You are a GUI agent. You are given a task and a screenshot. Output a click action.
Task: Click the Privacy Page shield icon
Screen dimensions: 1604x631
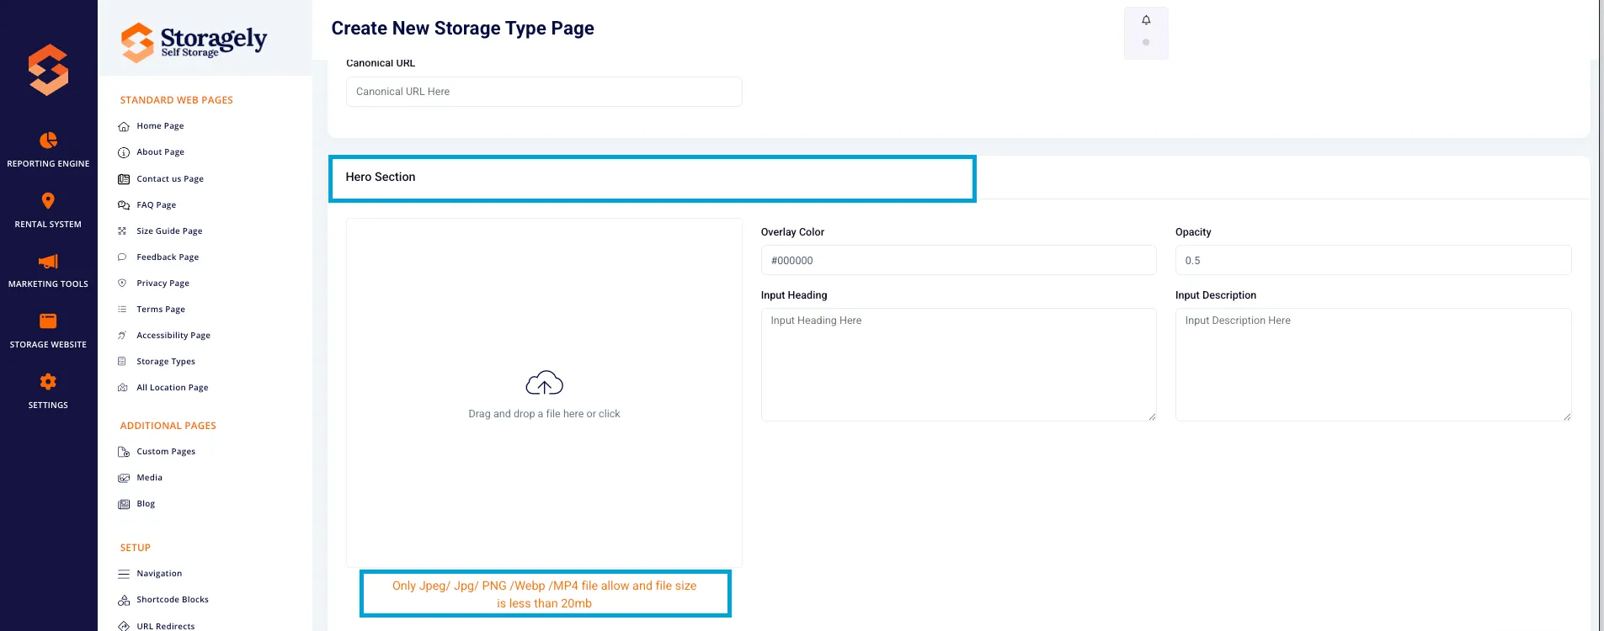click(x=122, y=284)
